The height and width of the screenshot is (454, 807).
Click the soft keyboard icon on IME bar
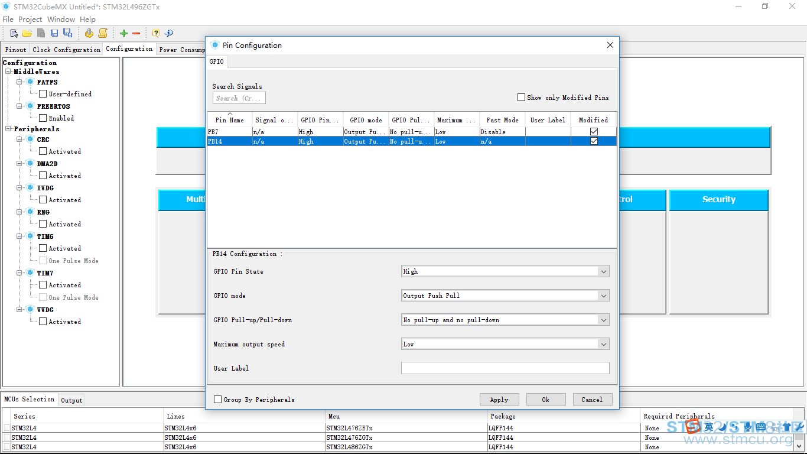coord(761,427)
